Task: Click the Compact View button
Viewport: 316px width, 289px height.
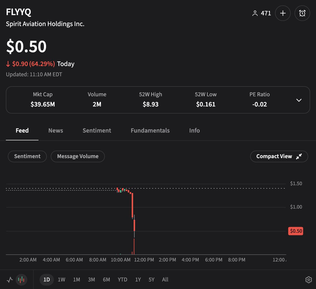Action: [x=279, y=156]
